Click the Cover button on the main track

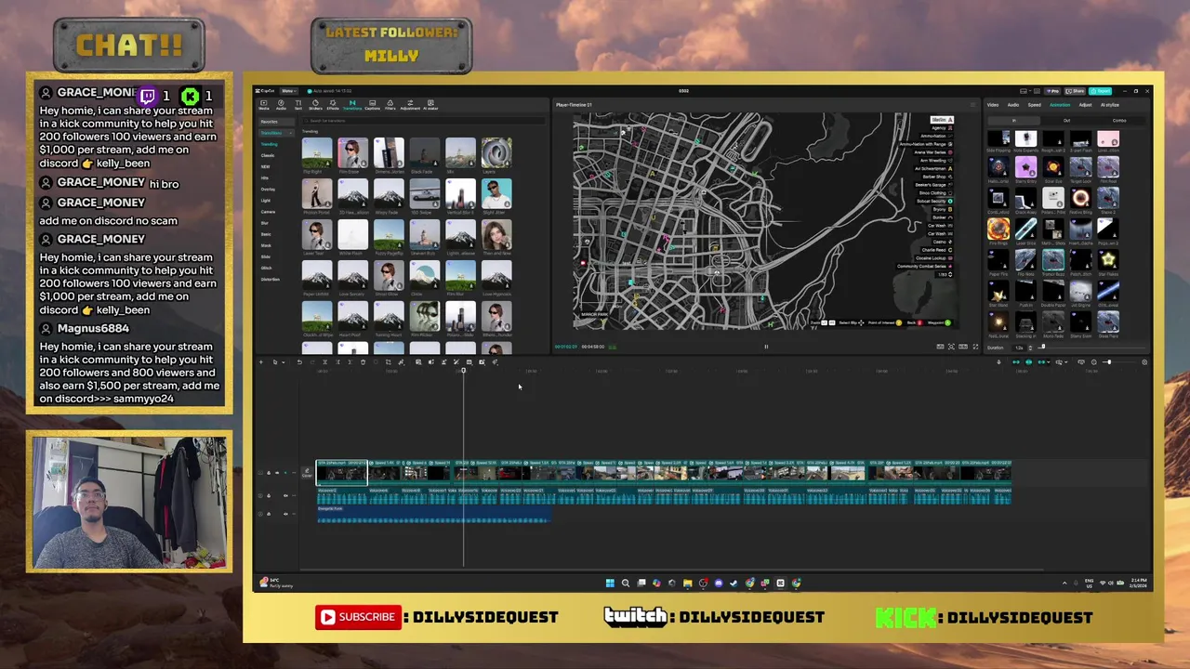pos(307,474)
